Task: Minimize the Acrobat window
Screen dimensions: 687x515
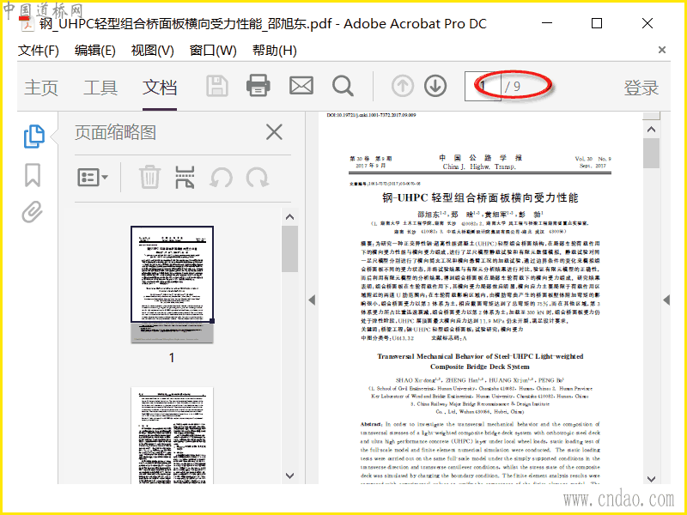Action: tap(547, 23)
